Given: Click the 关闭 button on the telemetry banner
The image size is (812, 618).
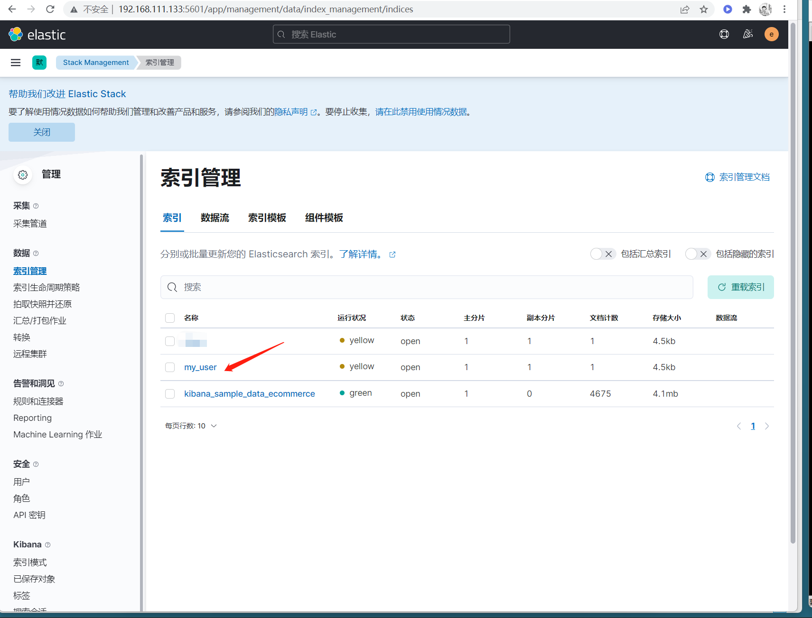Looking at the screenshot, I should (42, 132).
